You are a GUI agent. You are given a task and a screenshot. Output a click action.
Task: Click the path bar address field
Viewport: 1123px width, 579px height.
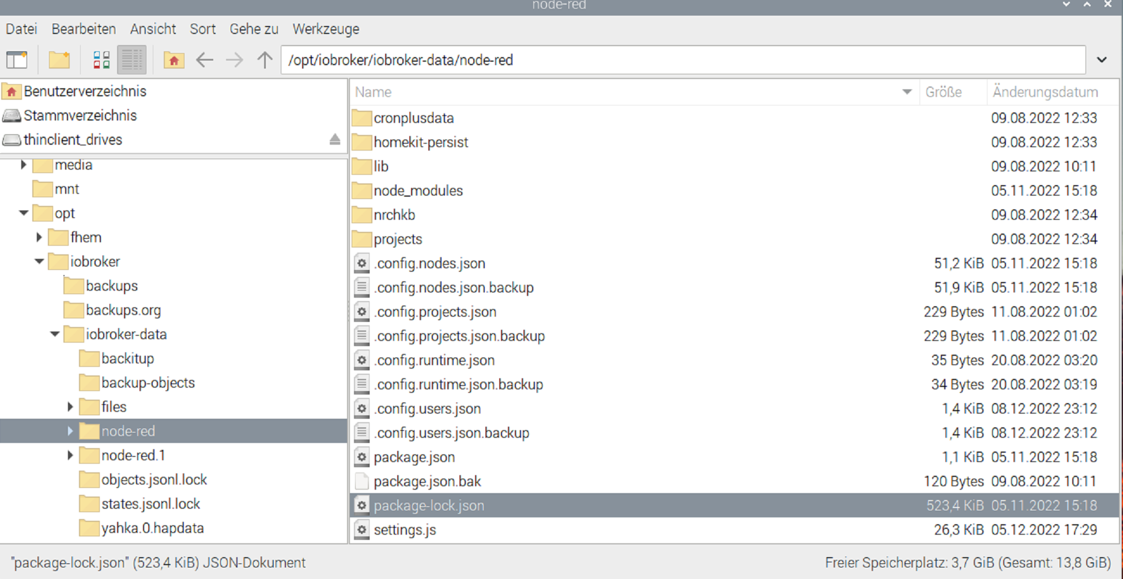pos(683,60)
